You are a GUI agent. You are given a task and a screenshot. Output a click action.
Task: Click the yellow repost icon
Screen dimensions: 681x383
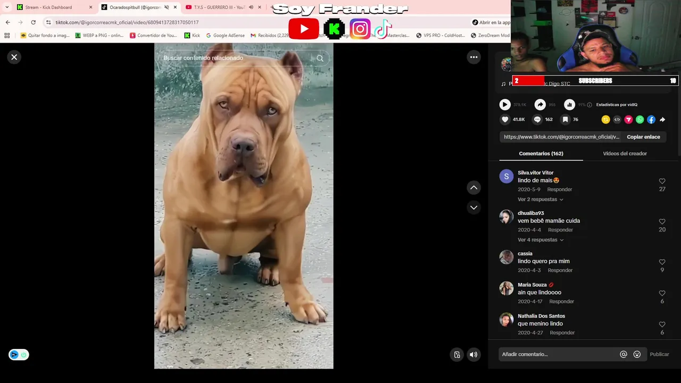click(605, 120)
